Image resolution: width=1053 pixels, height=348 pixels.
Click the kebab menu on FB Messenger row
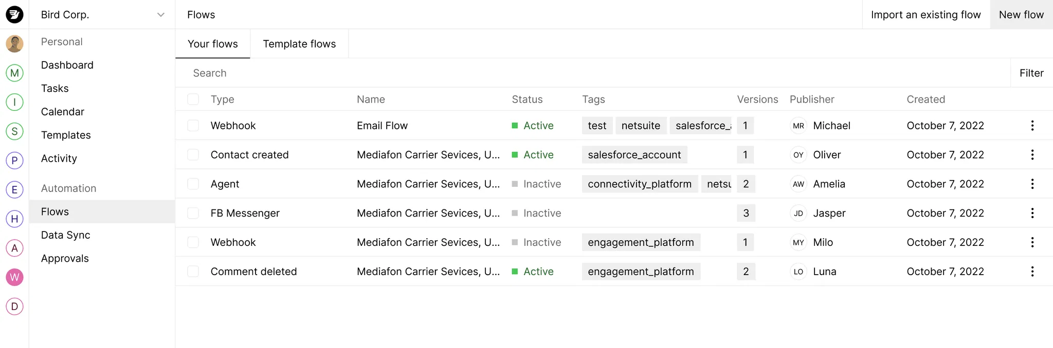[x=1032, y=213]
